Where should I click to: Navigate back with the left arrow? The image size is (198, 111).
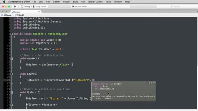[2, 12]
